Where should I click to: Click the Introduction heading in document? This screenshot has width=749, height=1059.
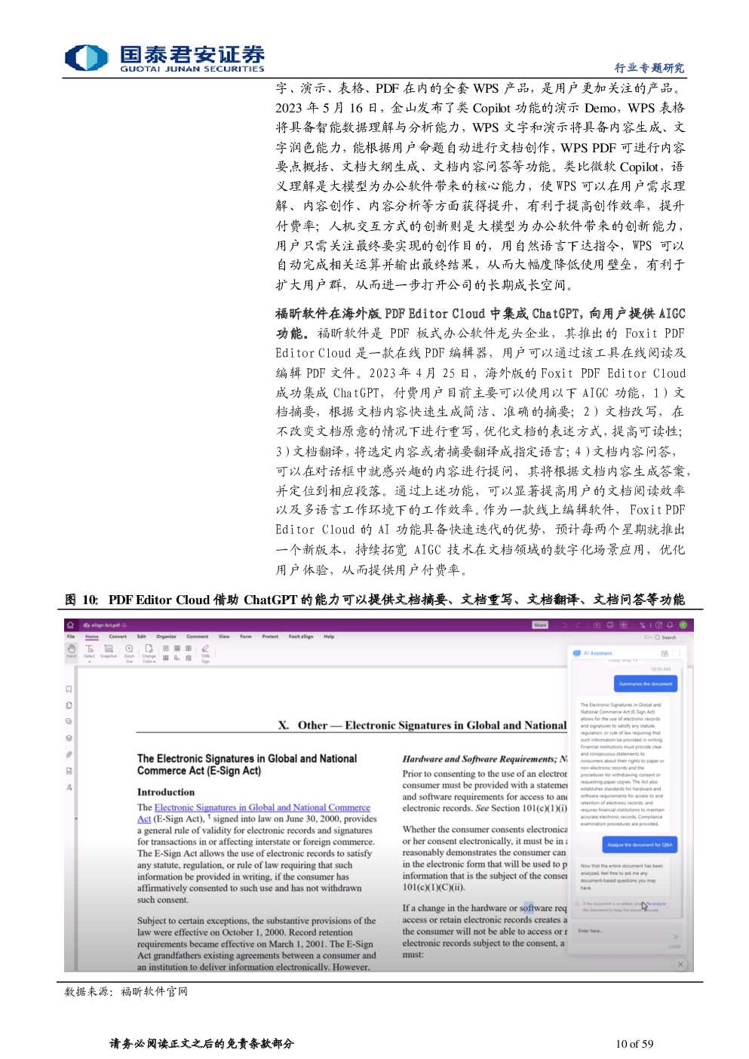pyautogui.click(x=166, y=792)
